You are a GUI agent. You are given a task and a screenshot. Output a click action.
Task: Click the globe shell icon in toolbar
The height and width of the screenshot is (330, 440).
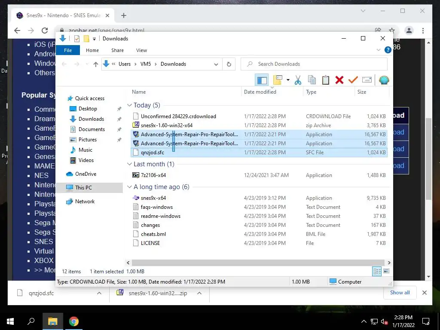tap(384, 80)
